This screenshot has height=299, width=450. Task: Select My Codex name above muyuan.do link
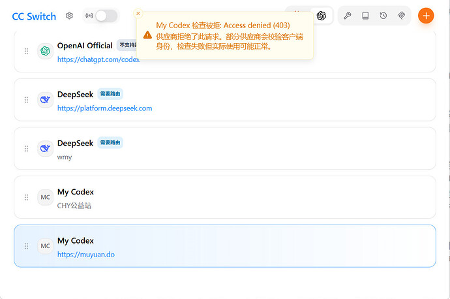(76, 241)
